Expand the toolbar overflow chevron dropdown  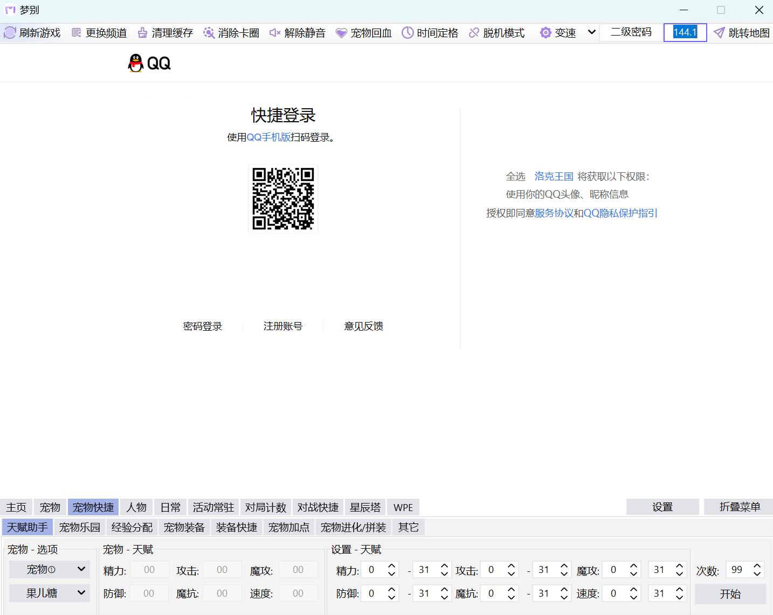click(x=591, y=32)
